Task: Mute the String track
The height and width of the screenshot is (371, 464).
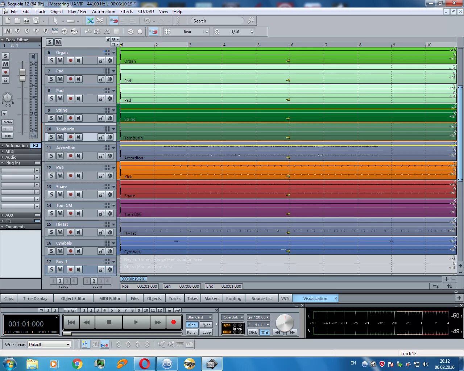Action: pyautogui.click(x=60, y=118)
